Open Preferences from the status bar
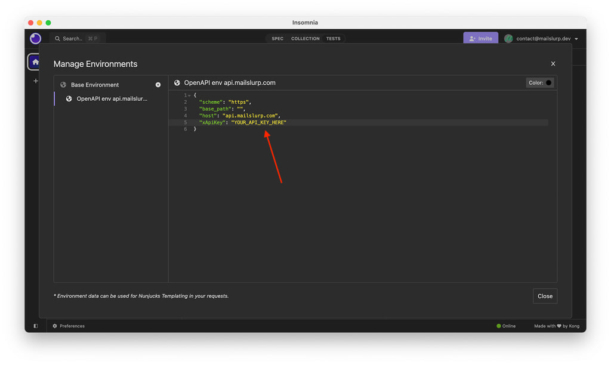Screen dimensions: 611x365 click(x=69, y=326)
